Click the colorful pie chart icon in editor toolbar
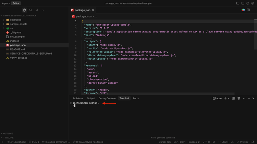 pos(243,10)
